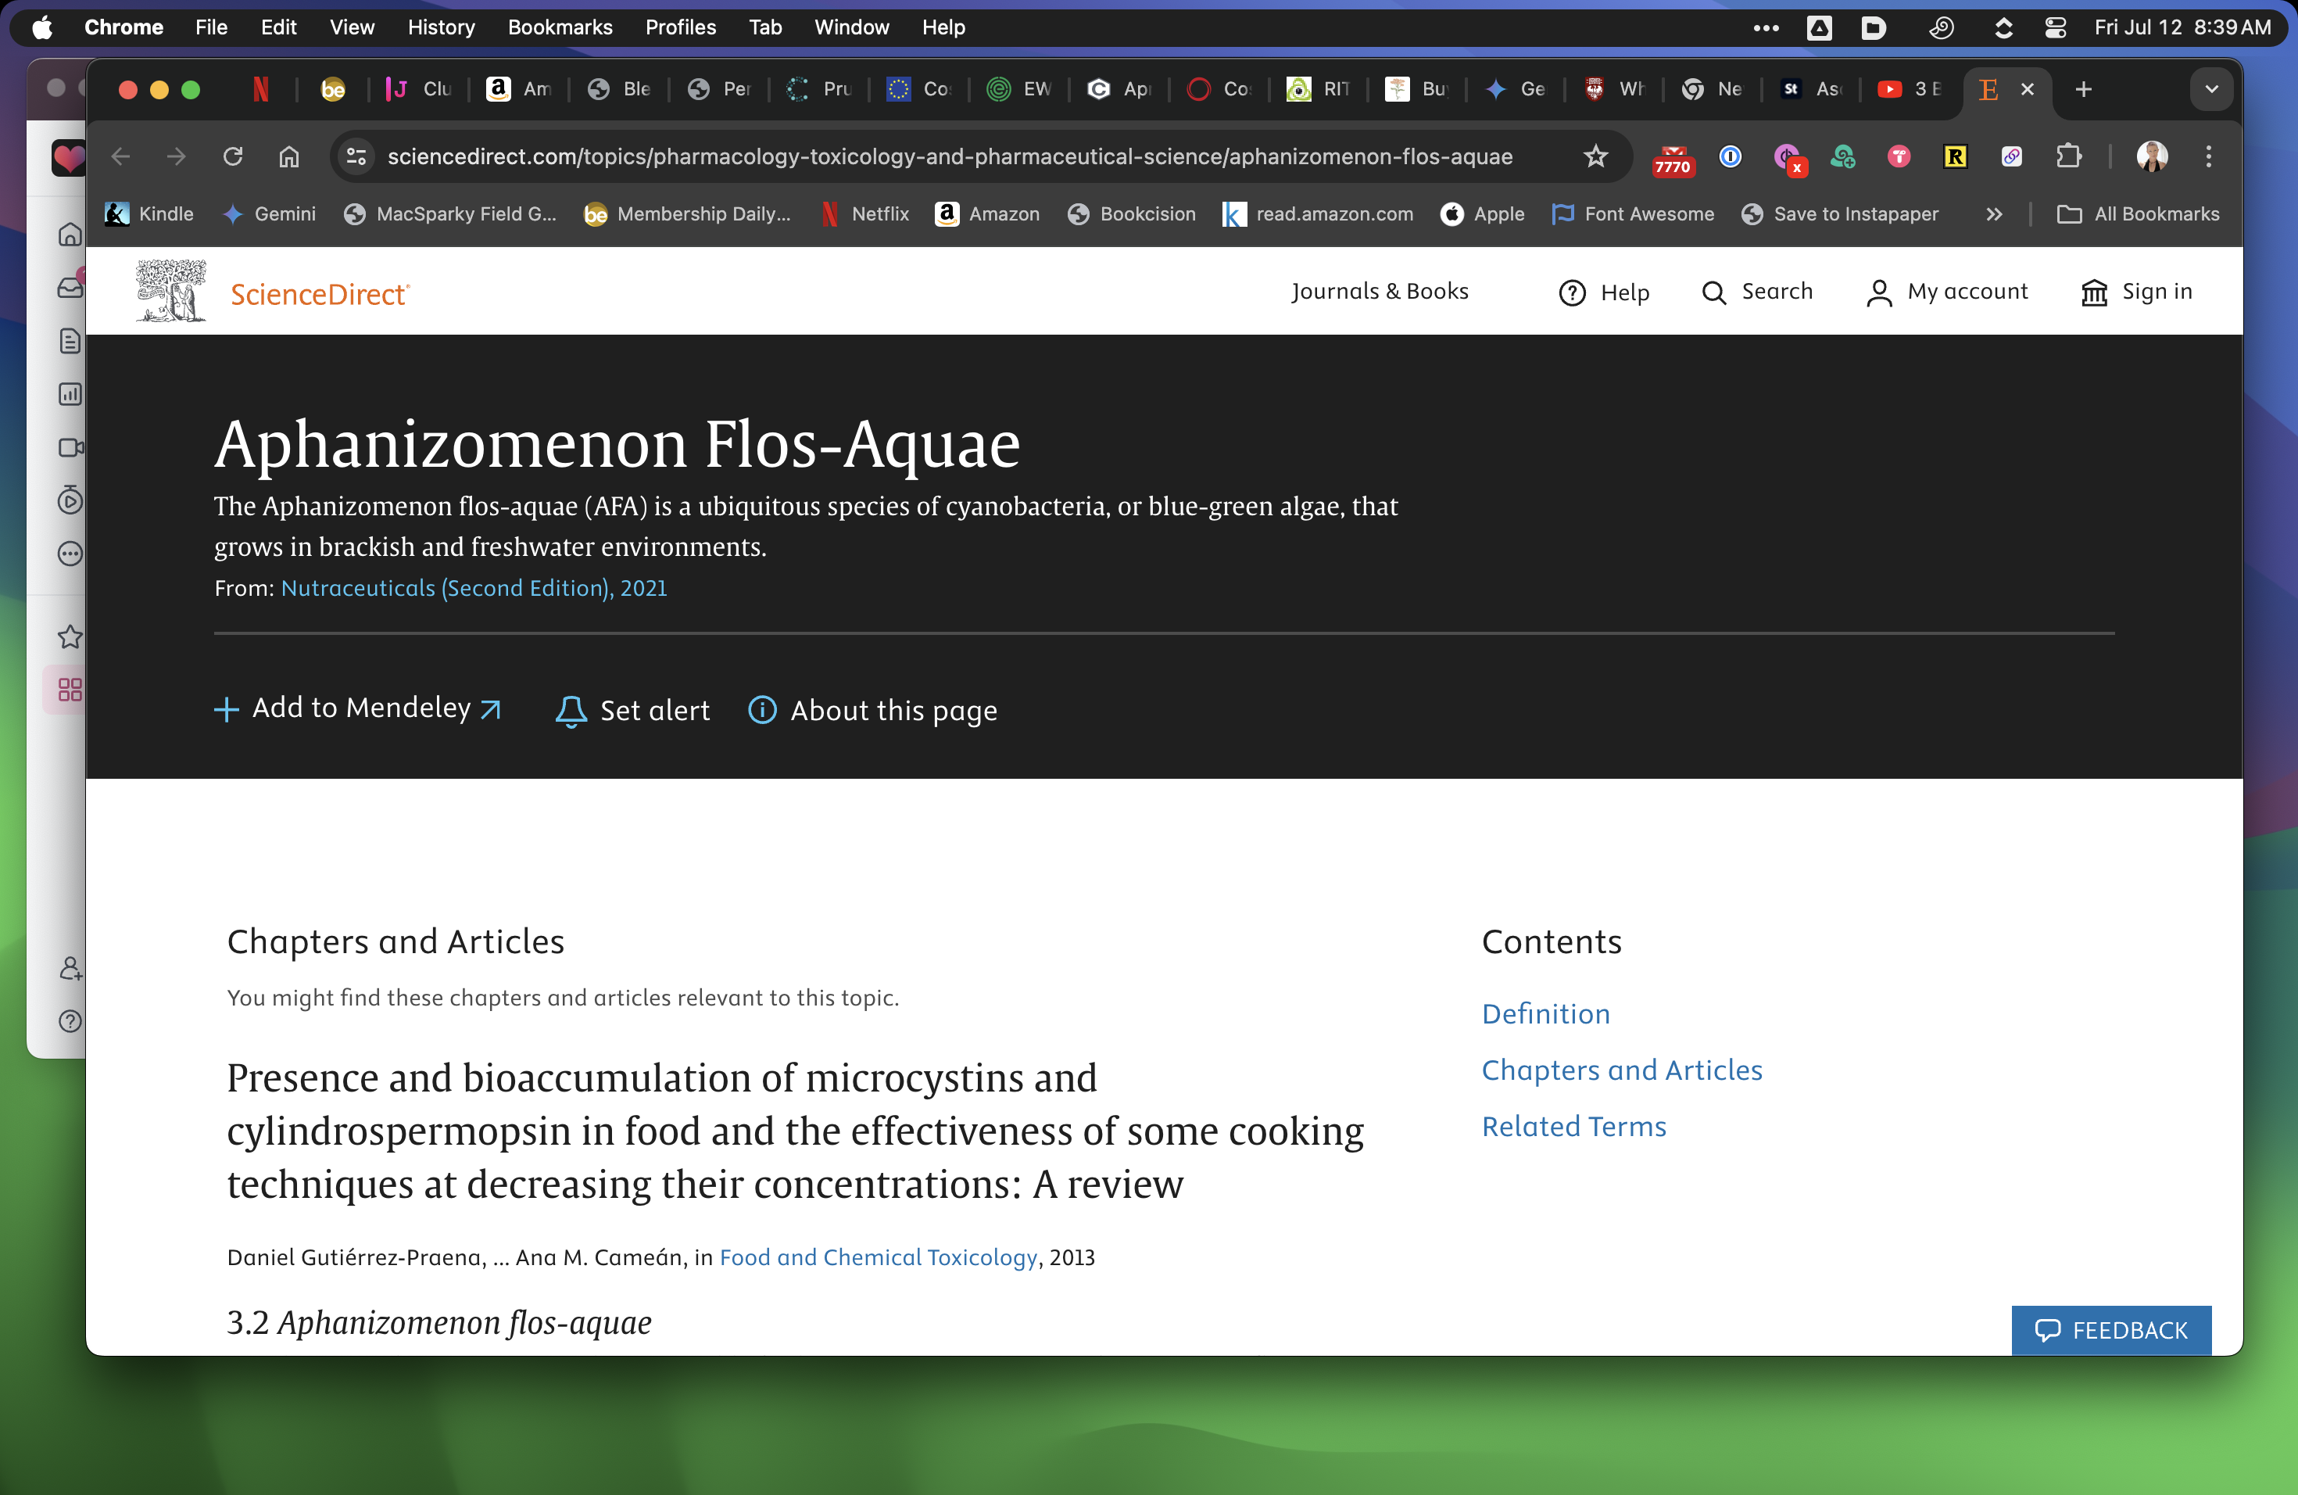Switch to the YouTube tab
This screenshot has width=2298, height=1495.
tap(1908, 90)
